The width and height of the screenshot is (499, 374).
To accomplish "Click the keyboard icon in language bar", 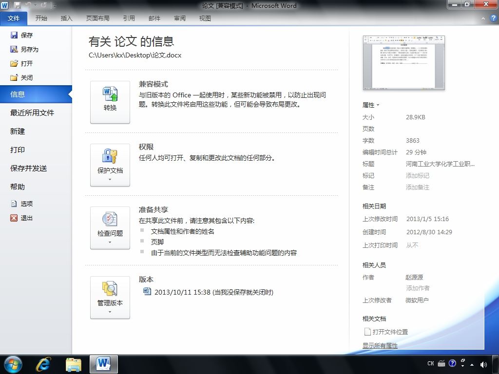I will (441, 363).
